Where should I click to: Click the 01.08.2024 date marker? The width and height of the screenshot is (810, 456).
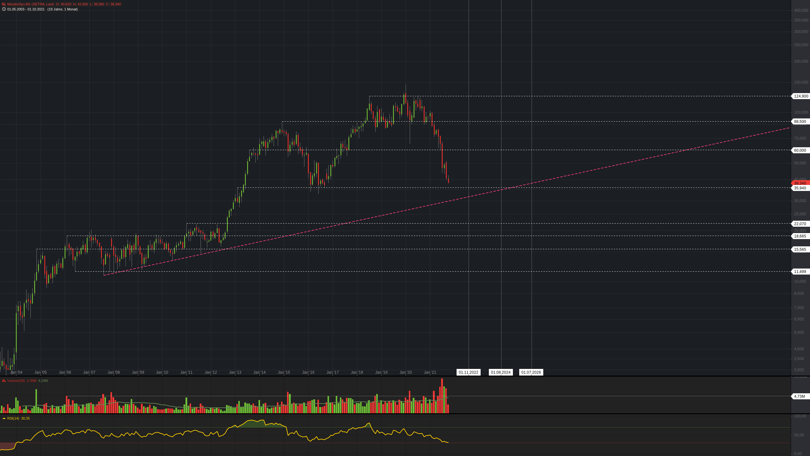(x=501, y=372)
